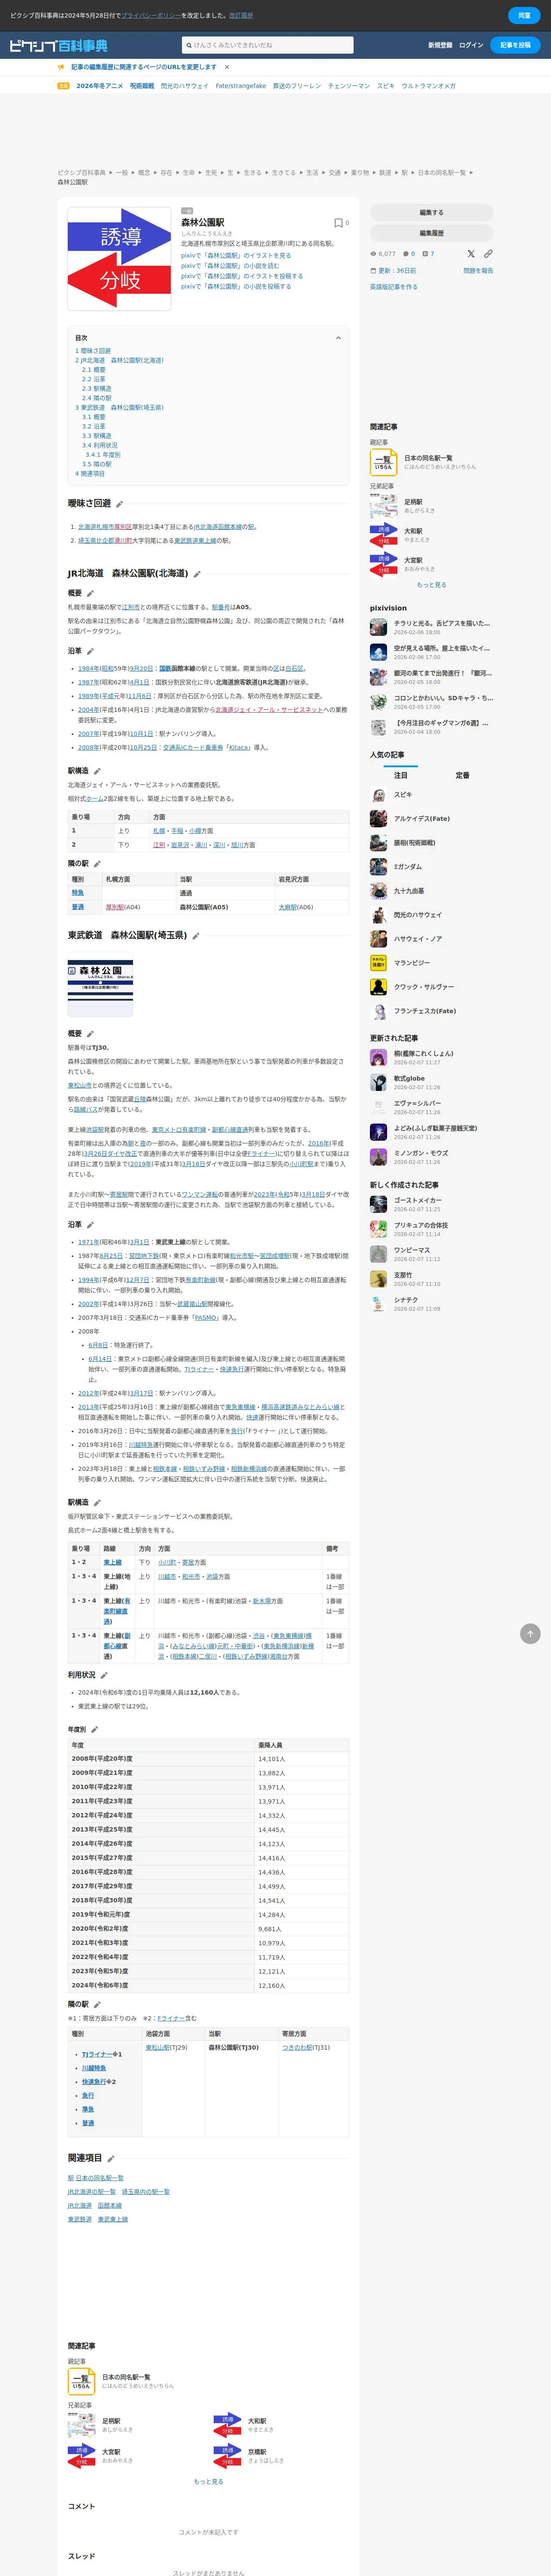Jump to TOC entry 2.3 駅構造
551x2576 pixels.
(x=97, y=389)
